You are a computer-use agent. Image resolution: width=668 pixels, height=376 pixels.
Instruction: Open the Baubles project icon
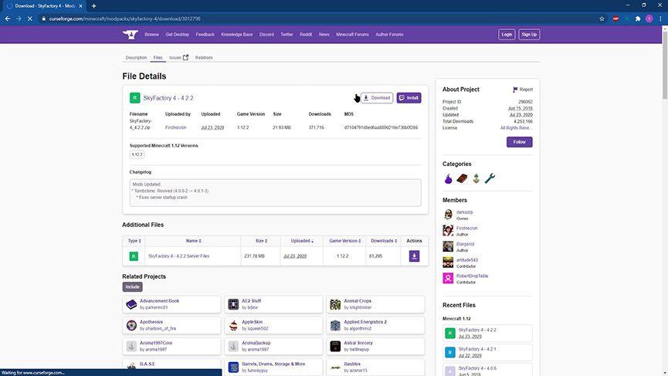tap(335, 367)
